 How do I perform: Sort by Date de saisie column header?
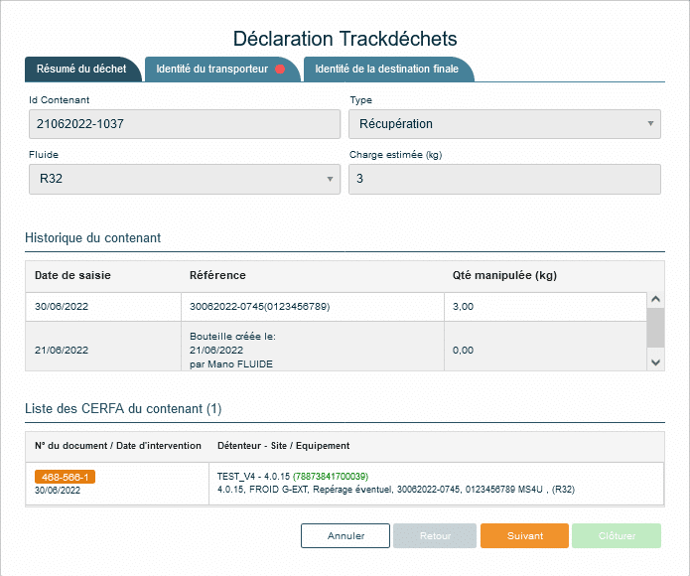(62, 275)
